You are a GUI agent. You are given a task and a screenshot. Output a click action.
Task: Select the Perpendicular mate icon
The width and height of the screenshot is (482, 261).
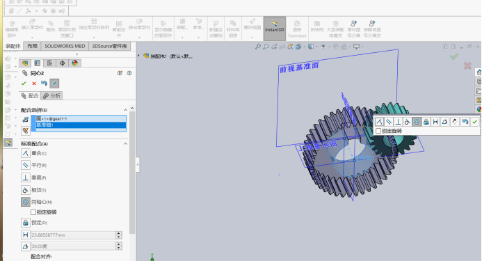pos(26,177)
